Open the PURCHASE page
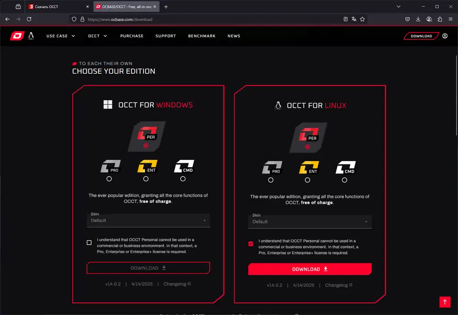Image resolution: width=458 pixels, height=315 pixels. coord(132,36)
